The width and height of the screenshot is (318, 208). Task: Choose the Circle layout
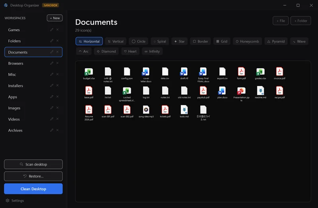click(x=138, y=41)
